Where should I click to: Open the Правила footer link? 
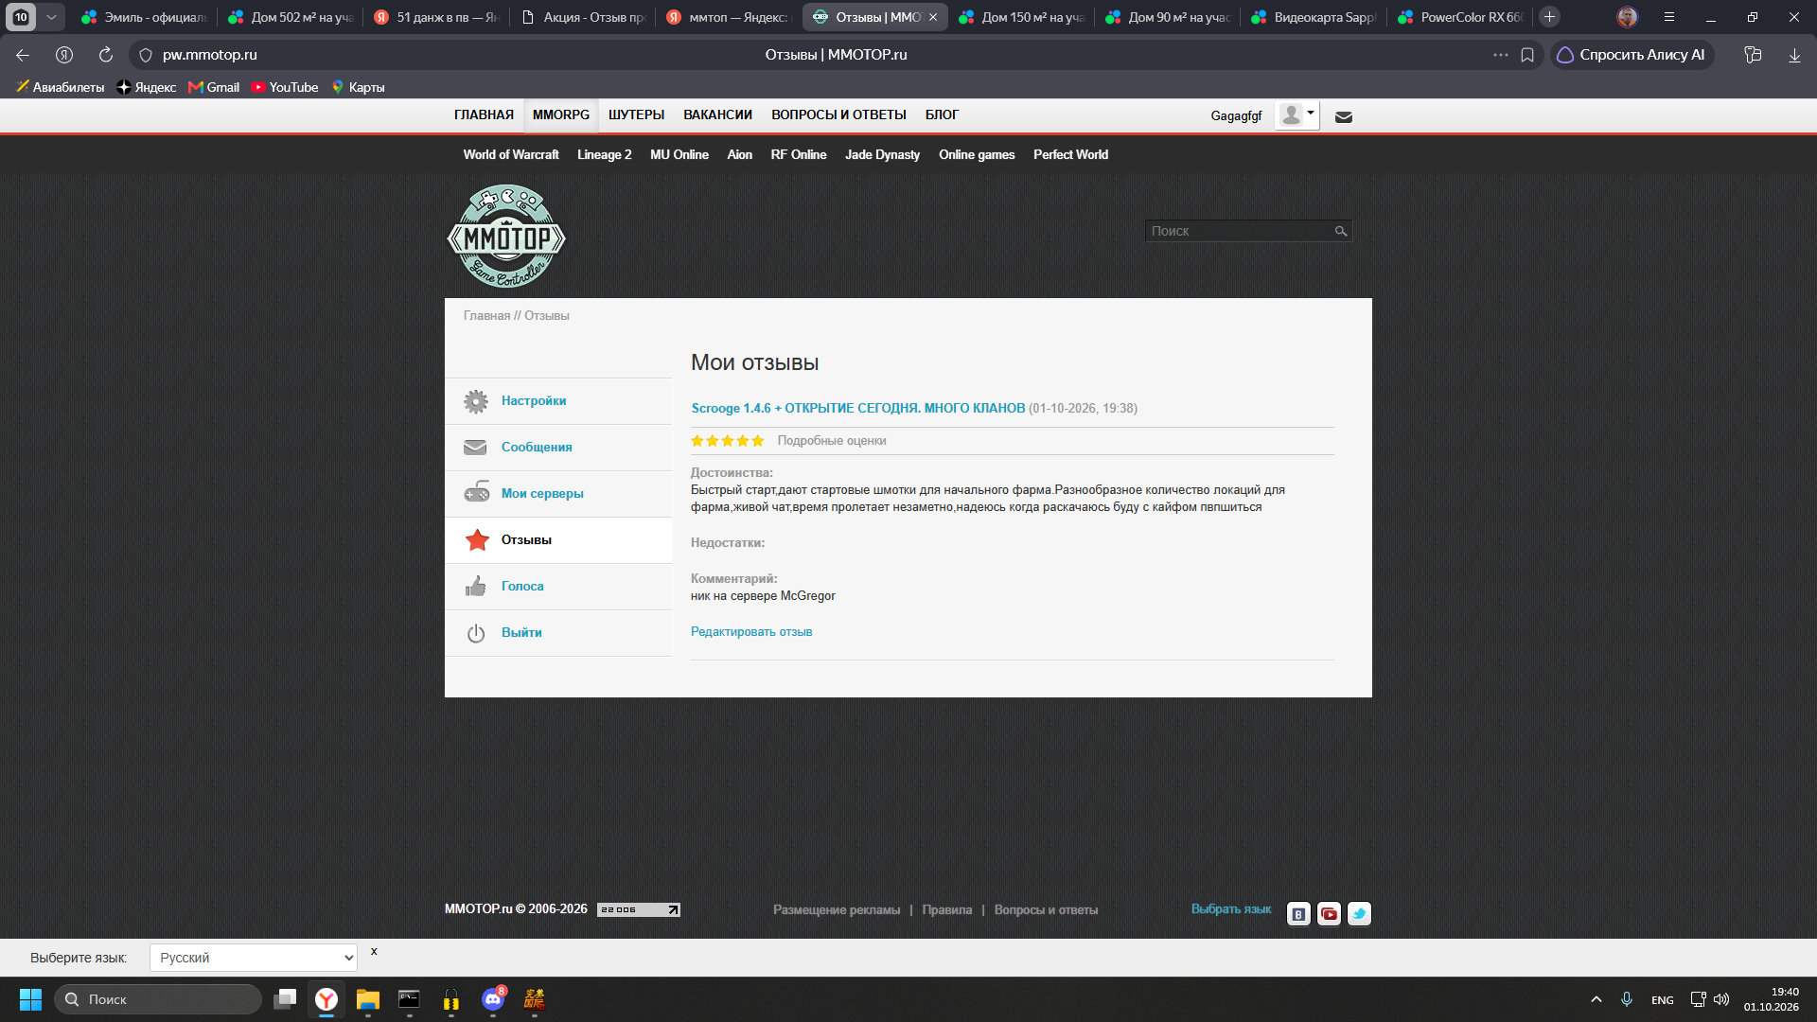pos(946,910)
